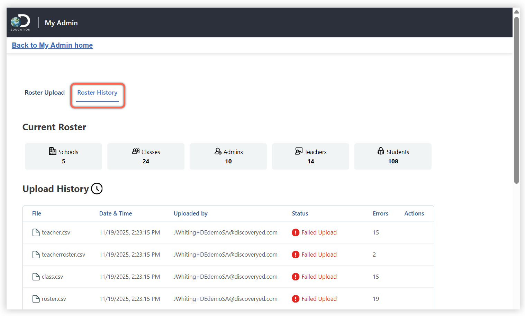Follow the Back to My Admin home link
Screen dimensions: 525x316
click(52, 45)
